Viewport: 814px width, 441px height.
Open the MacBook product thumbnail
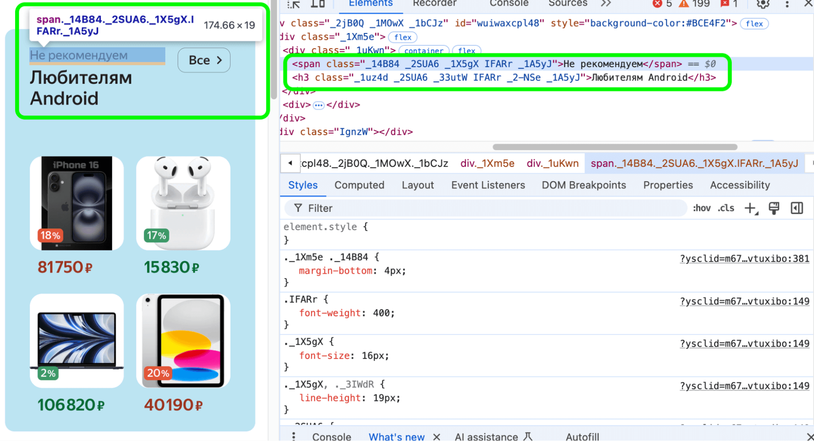pos(77,341)
